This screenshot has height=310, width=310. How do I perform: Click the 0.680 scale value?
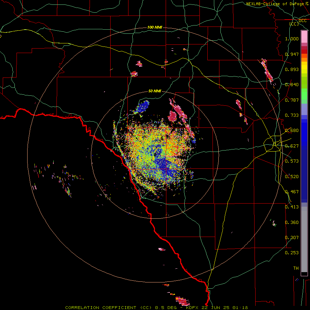click(x=292, y=131)
